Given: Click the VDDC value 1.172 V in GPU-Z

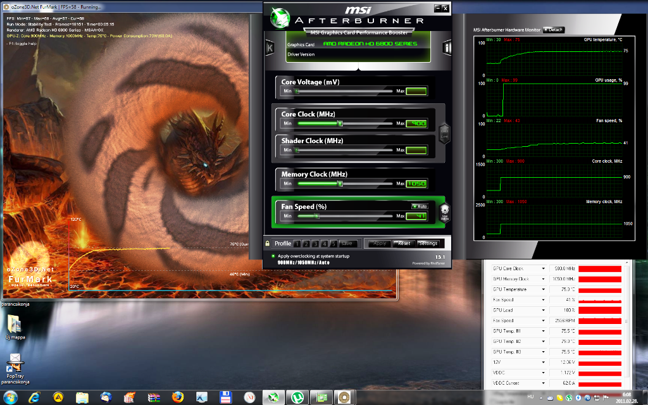Looking at the screenshot, I should tap(562, 373).
